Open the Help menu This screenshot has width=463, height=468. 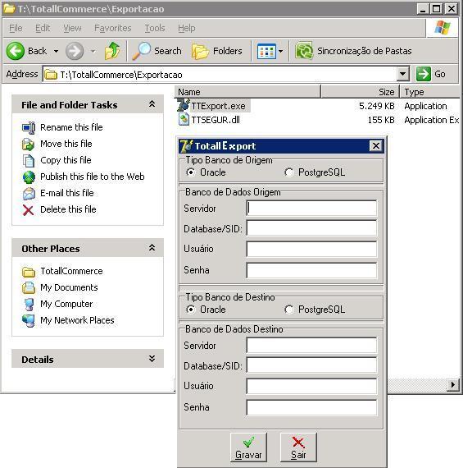tap(187, 28)
